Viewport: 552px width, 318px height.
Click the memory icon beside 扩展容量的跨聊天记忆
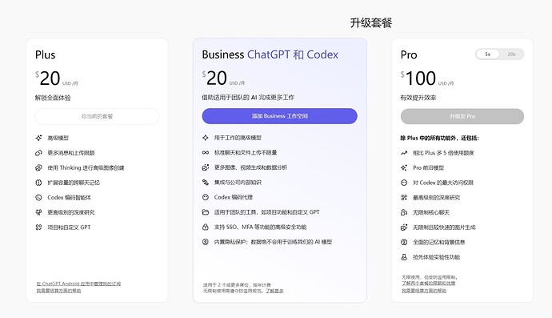point(38,183)
